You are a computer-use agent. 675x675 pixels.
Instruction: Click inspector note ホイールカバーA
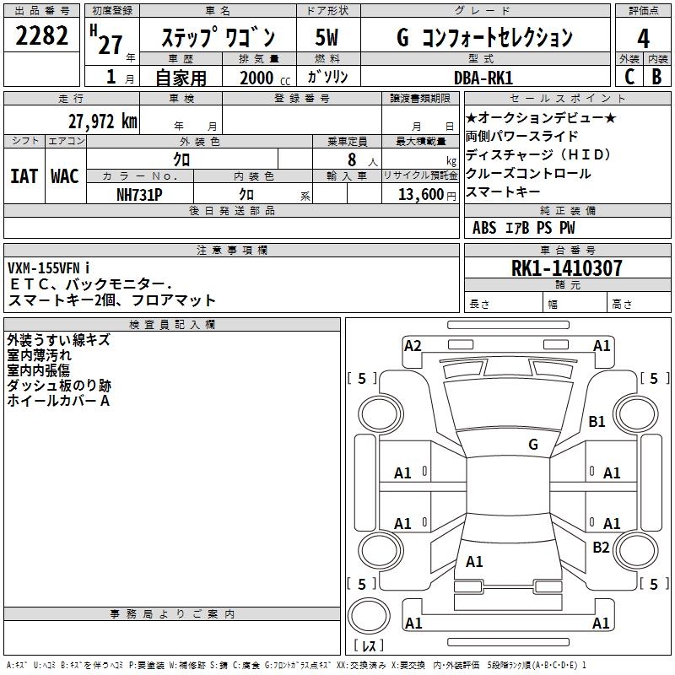58,400
